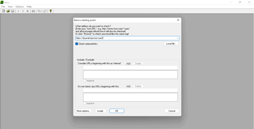
Task: Click the binoculars Find icon
Action: [x=33, y=11]
